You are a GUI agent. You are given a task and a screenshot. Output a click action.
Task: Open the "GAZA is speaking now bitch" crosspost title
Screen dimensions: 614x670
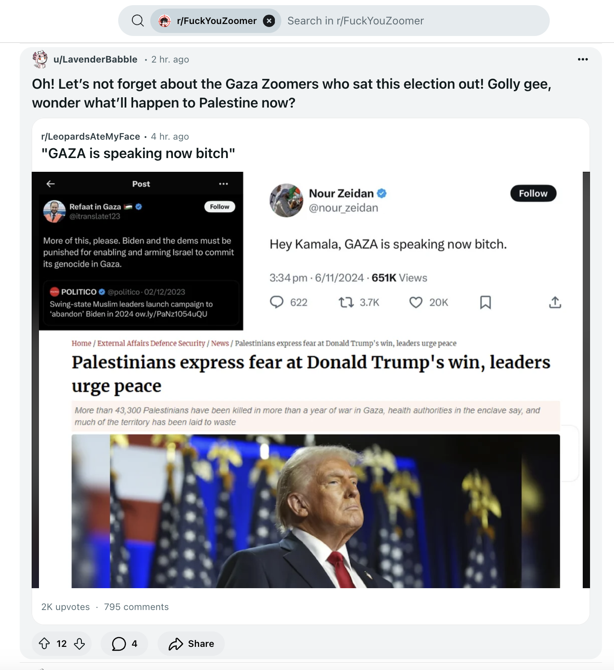(x=138, y=153)
